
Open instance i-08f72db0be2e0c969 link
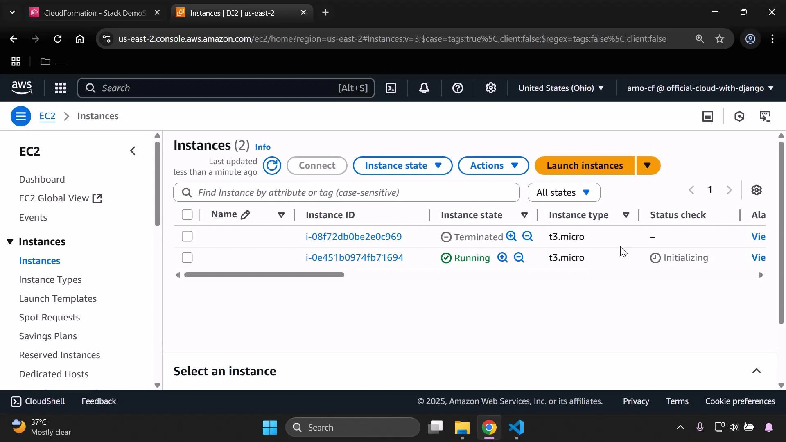pos(354,237)
